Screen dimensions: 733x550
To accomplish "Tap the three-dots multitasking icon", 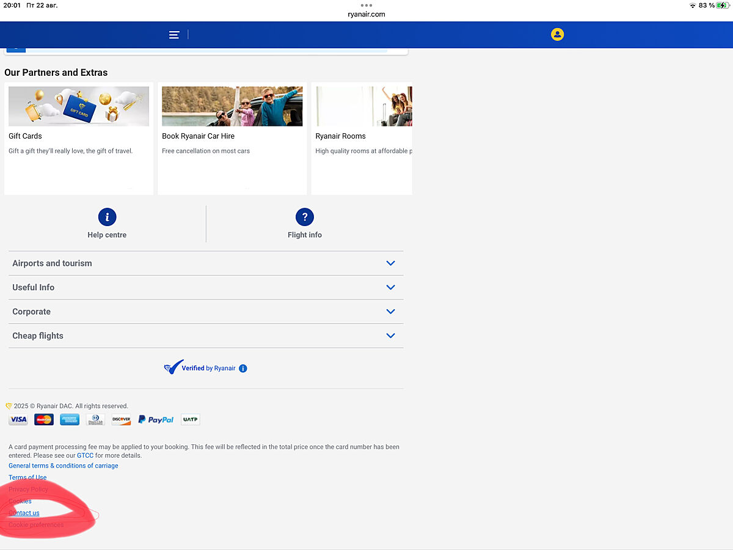I will pos(366,5).
